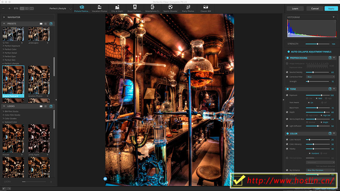Switch to single image view layout
340x191 pixels.
click(22, 8)
